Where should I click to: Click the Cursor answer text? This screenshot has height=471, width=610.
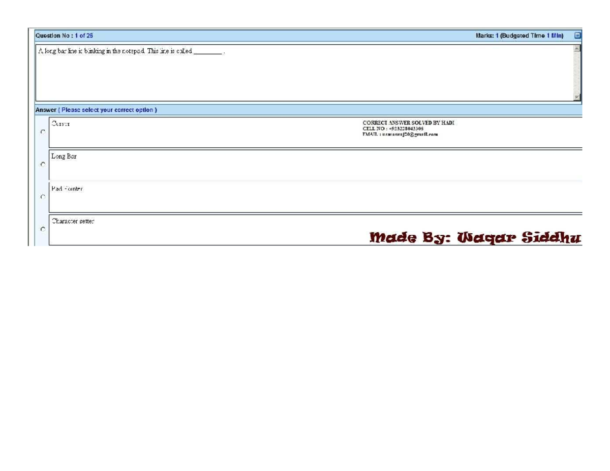[60, 124]
